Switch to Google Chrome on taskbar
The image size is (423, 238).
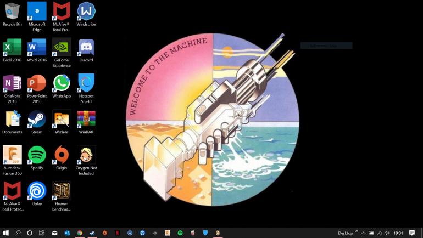80,233
